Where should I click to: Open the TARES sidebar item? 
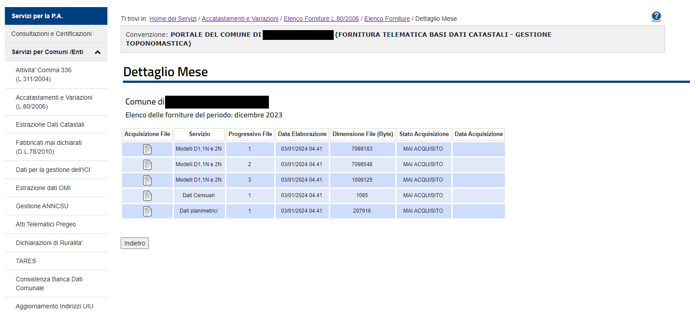26,261
